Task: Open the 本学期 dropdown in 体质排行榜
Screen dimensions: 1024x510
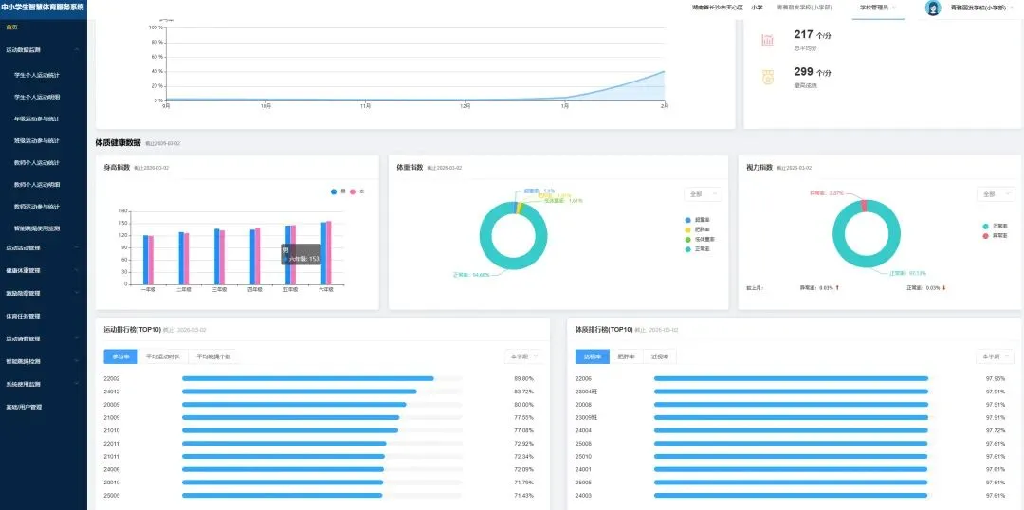Action: click(996, 356)
